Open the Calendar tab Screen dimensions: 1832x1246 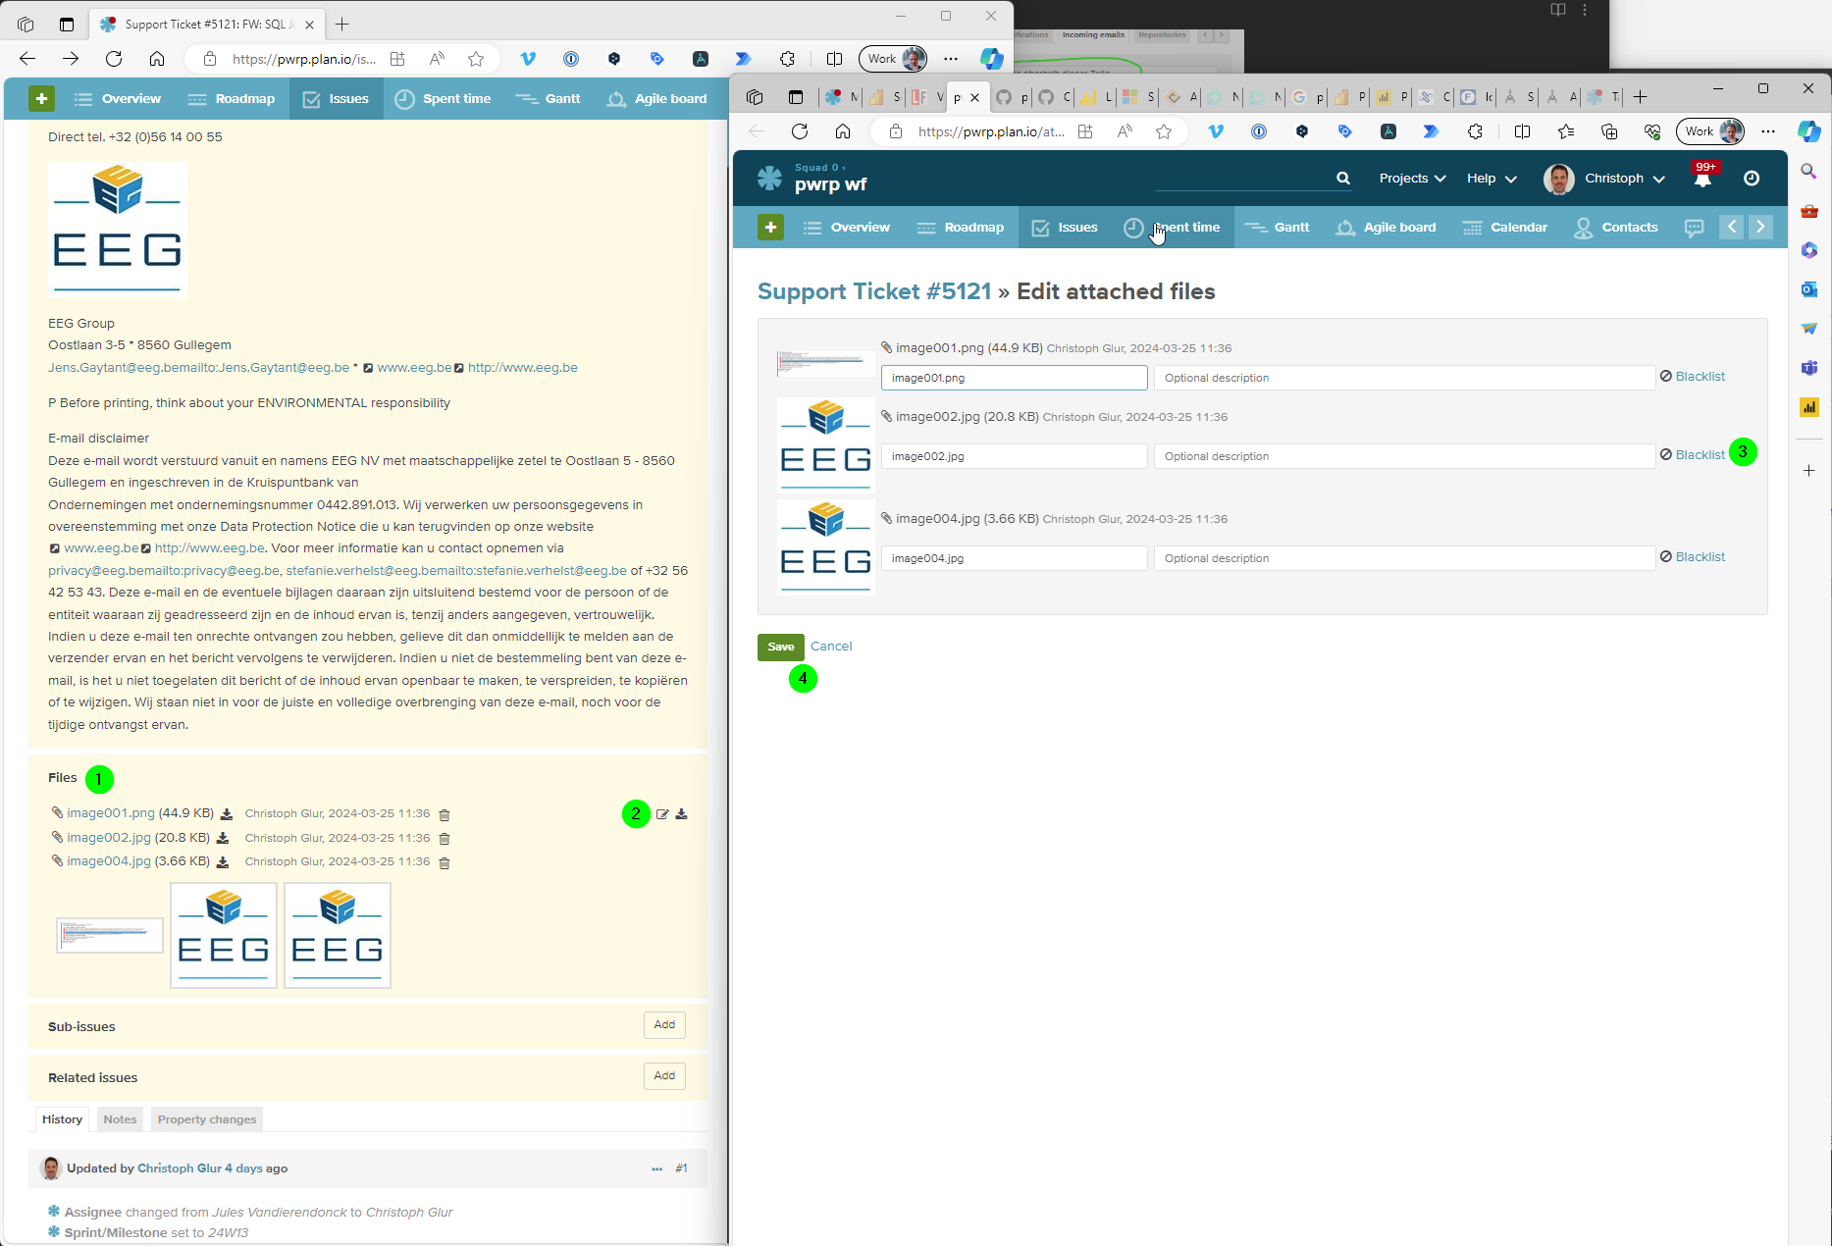[1505, 227]
